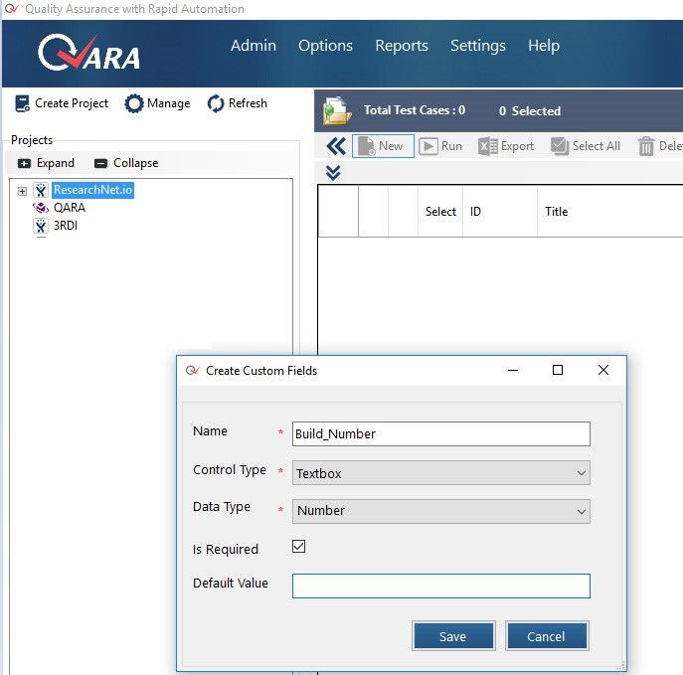Click ResearchNet.io project icon
Viewport: 683px width, 675px height.
click(x=41, y=190)
